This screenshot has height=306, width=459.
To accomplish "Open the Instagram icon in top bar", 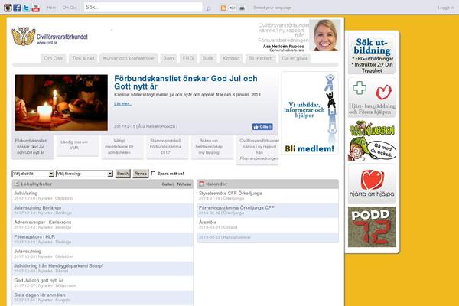I will (8, 8).
